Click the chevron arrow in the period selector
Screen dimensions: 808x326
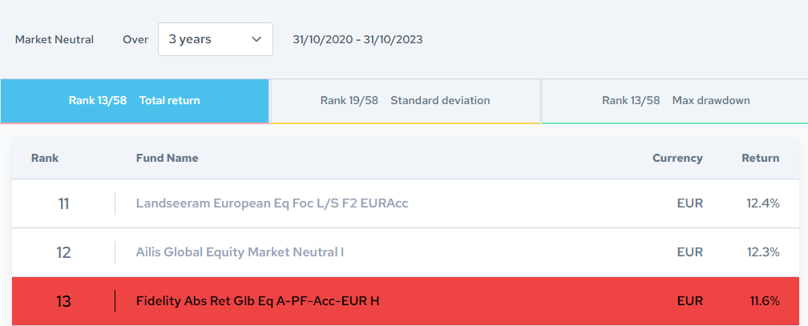pyautogui.click(x=257, y=39)
